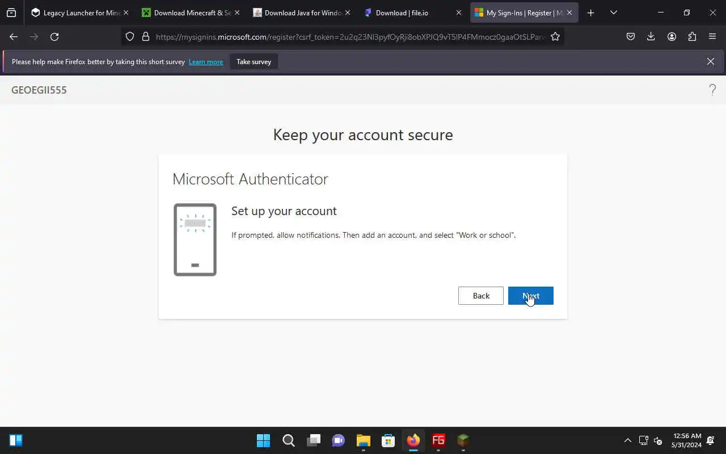Click the URL address field
This screenshot has width=726, height=454.
pyautogui.click(x=350, y=36)
